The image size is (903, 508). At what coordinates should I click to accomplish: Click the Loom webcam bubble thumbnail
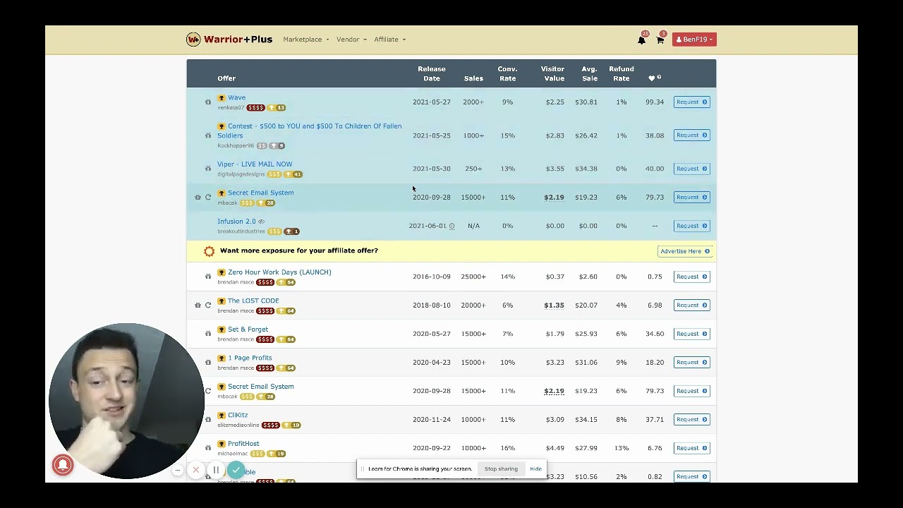127,401
